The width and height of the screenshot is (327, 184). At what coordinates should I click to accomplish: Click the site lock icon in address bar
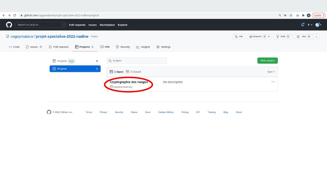click(21, 15)
